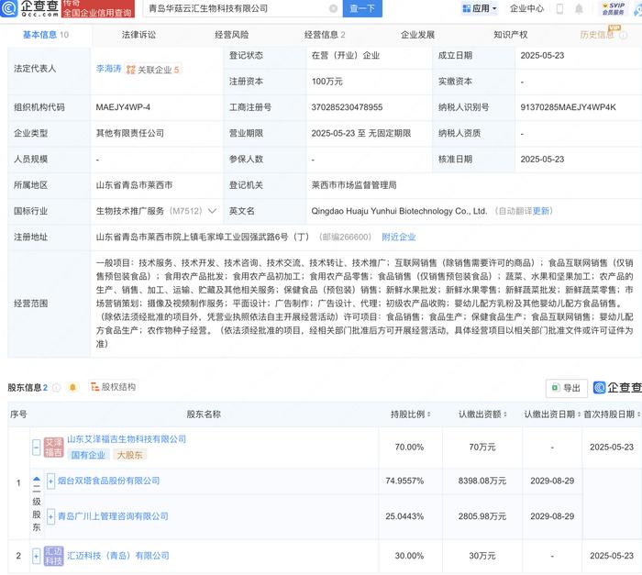This screenshot has height=575, width=642.
Task: Open 烟台双塔食品股份有限公司 link
Action: [108, 481]
